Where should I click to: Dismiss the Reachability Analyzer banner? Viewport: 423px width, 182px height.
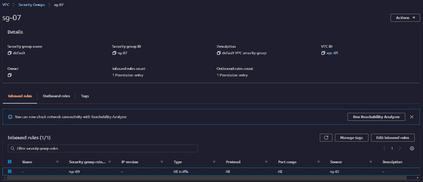[412, 117]
